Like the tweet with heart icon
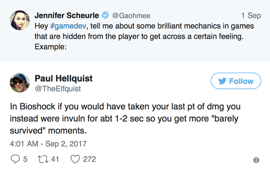The width and height of the screenshot is (270, 170). pyautogui.click(x=75, y=159)
